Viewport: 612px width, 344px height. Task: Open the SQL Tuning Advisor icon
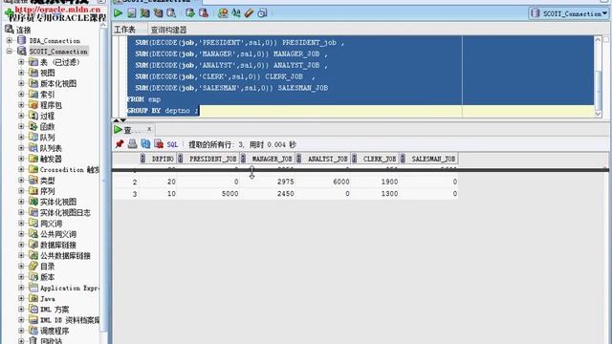coord(171,12)
